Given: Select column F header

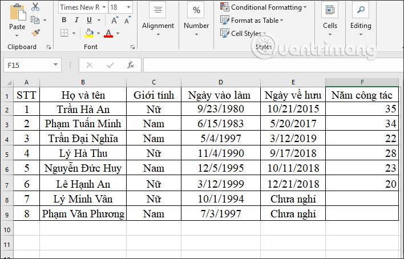Looking at the screenshot, I should click(x=362, y=83).
